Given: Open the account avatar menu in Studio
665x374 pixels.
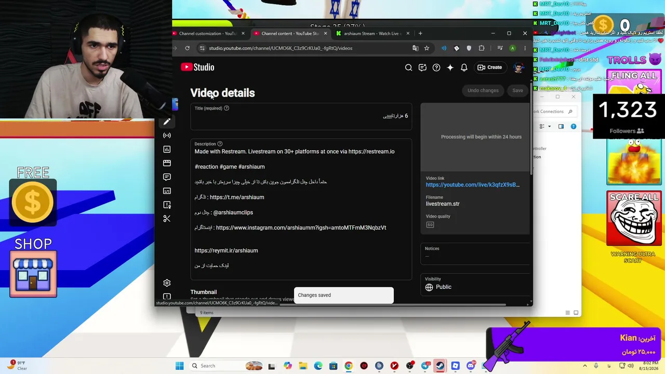Looking at the screenshot, I should pyautogui.click(x=518, y=68).
